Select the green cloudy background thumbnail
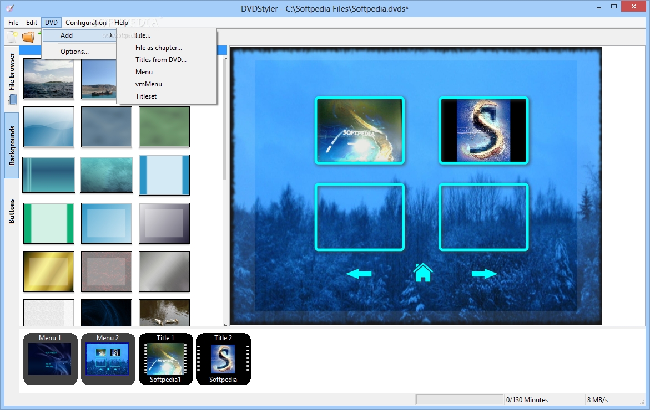Image resolution: width=650 pixels, height=410 pixels. [164, 126]
